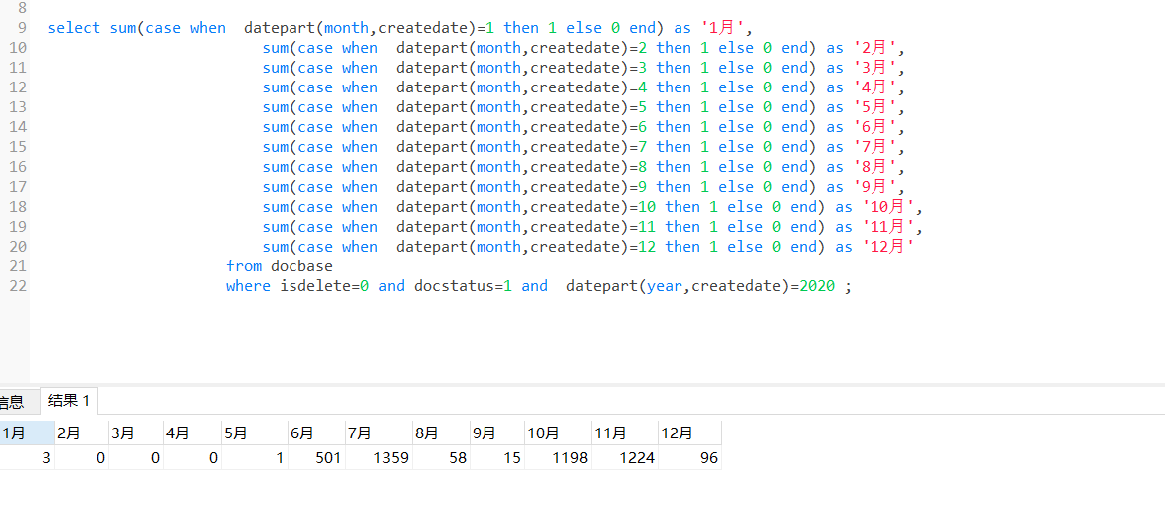1165x520 pixels.
Task: Click the result cell with value 96
Action: pyautogui.click(x=689, y=458)
